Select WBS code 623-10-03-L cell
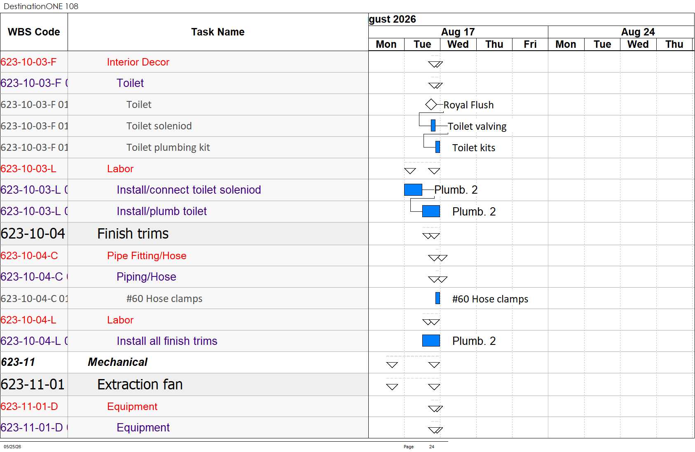The width and height of the screenshot is (695, 452). (34, 169)
